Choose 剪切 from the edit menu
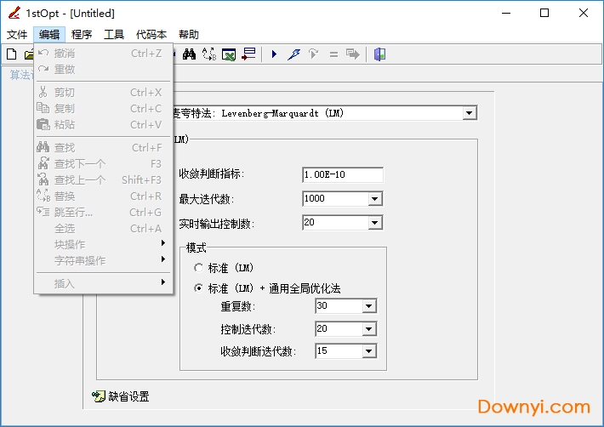604x427 pixels. click(103, 93)
